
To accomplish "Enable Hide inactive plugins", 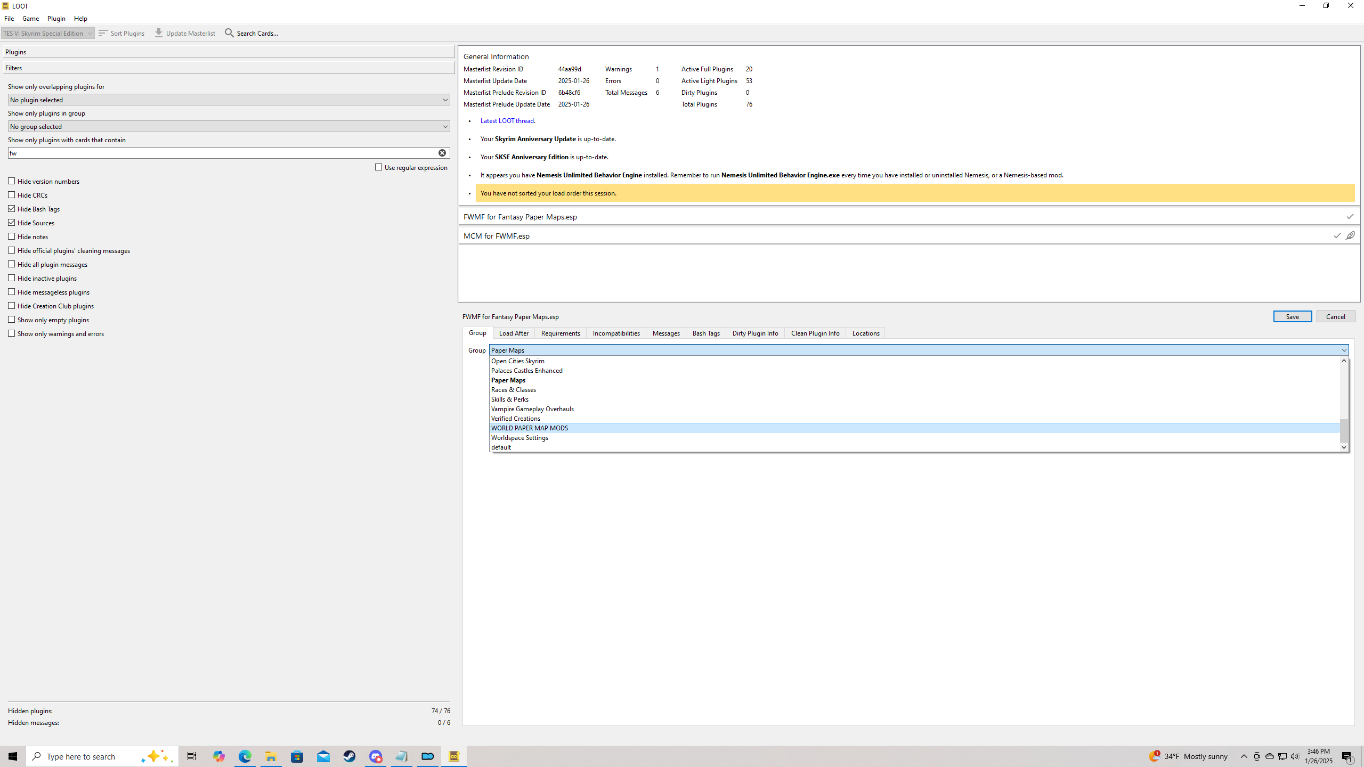I will pyautogui.click(x=12, y=278).
